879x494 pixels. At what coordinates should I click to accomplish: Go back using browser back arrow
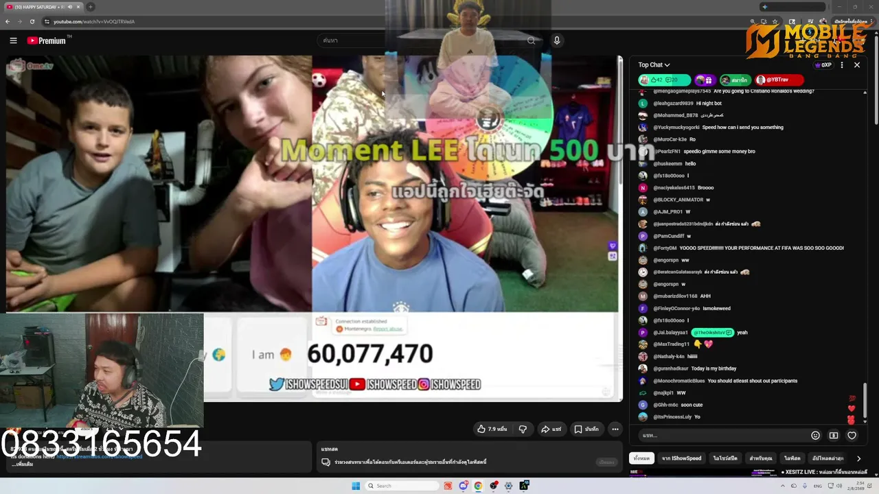8,21
